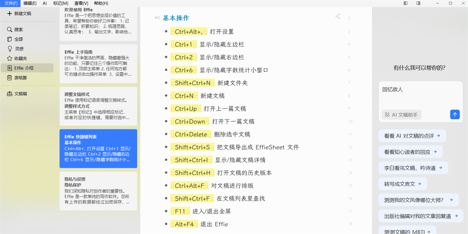Open the 标记 markup menu
This screenshot has width=468, height=234.
pyautogui.click(x=60, y=3)
